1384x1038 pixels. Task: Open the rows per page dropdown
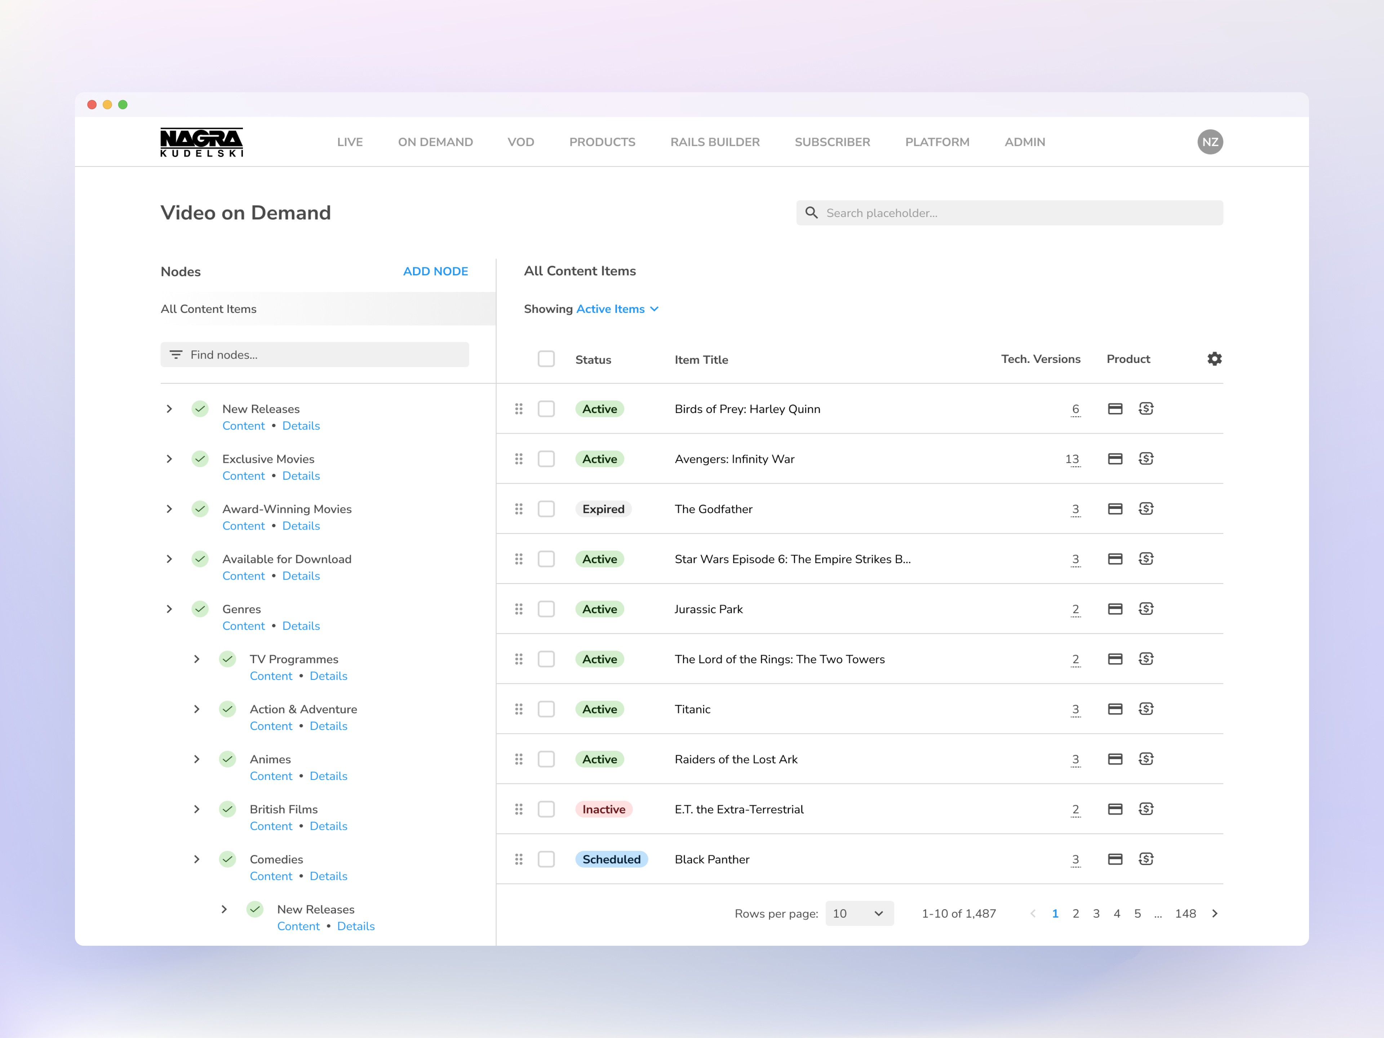(x=859, y=914)
